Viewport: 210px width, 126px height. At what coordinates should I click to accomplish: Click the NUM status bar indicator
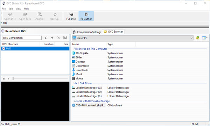pyautogui.click(x=195, y=124)
